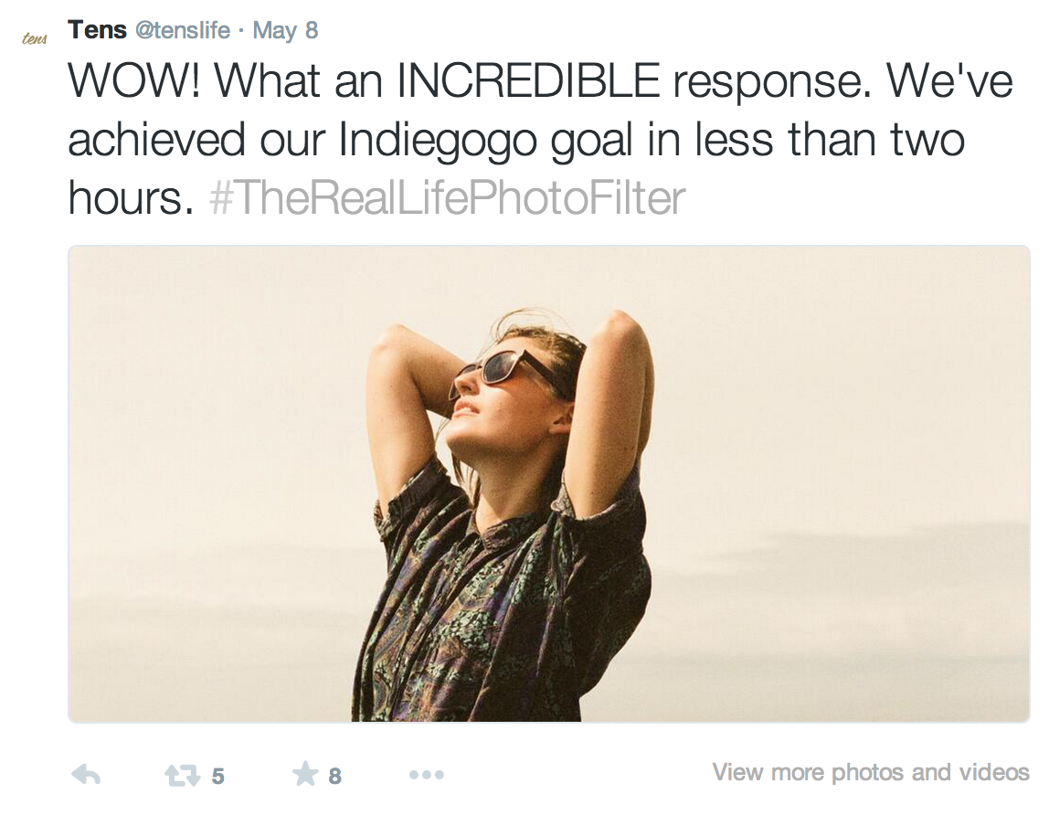The image size is (1049, 815).
Task: Enlarge the attached photo of the woman
Action: tap(548, 483)
